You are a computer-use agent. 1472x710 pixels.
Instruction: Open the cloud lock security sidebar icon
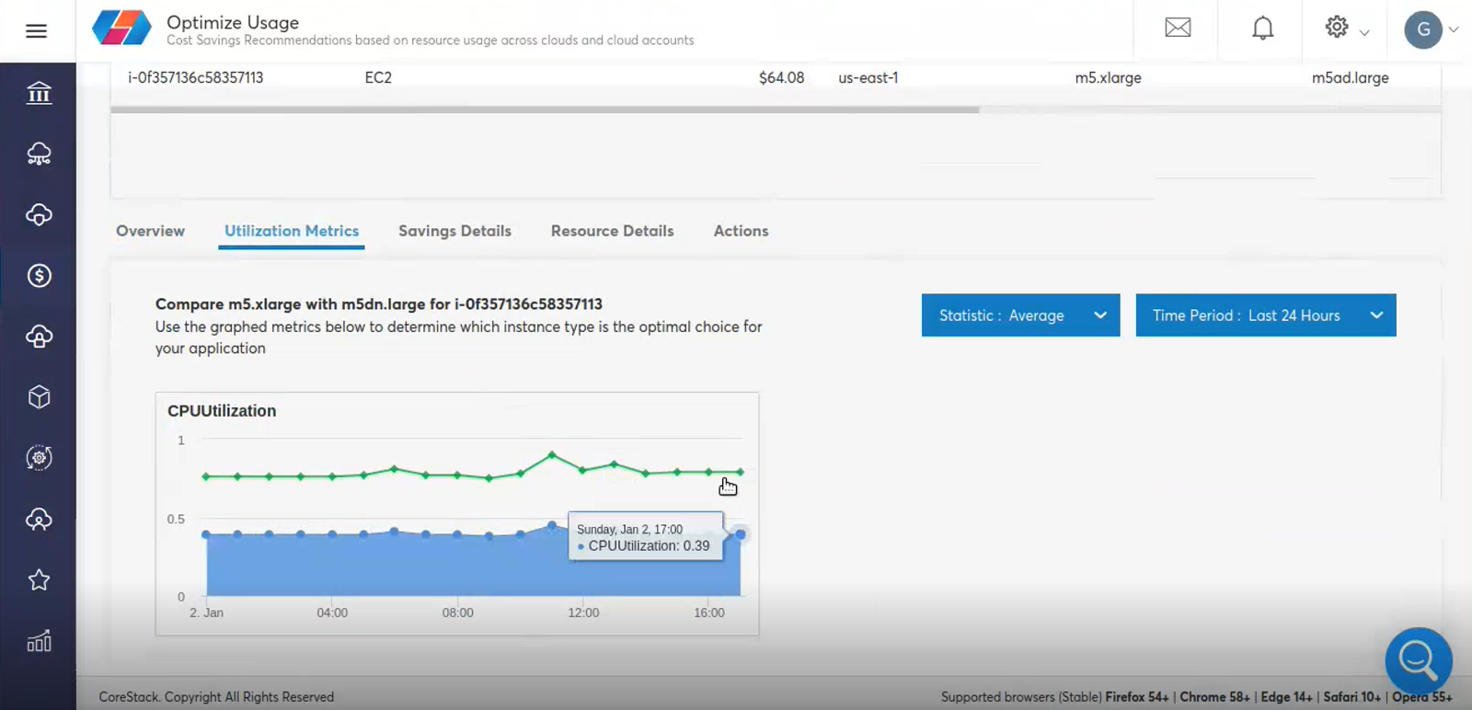[39, 337]
